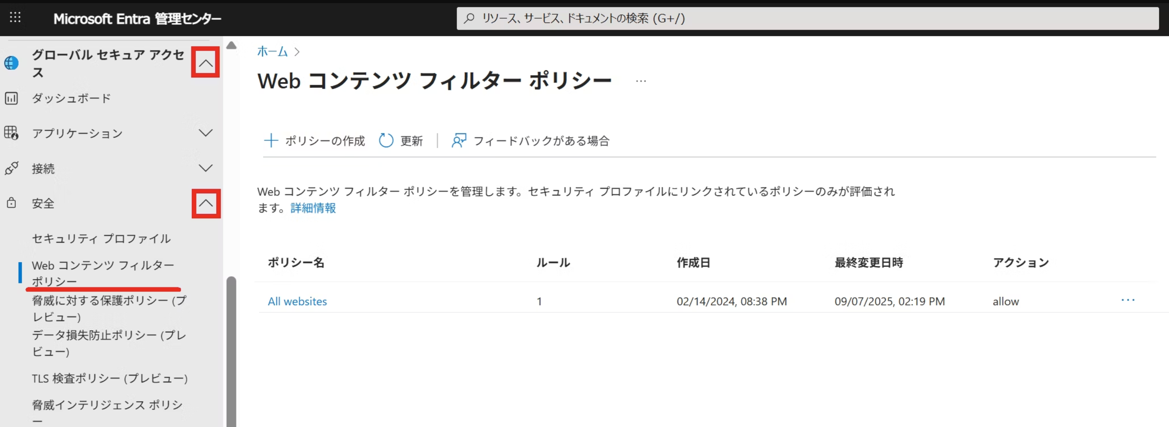Click the ポリシー名 column header
The width and height of the screenshot is (1169, 427).
click(296, 263)
